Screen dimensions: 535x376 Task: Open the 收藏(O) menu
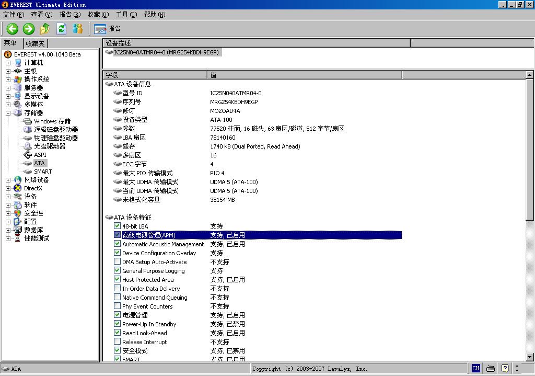click(98, 15)
